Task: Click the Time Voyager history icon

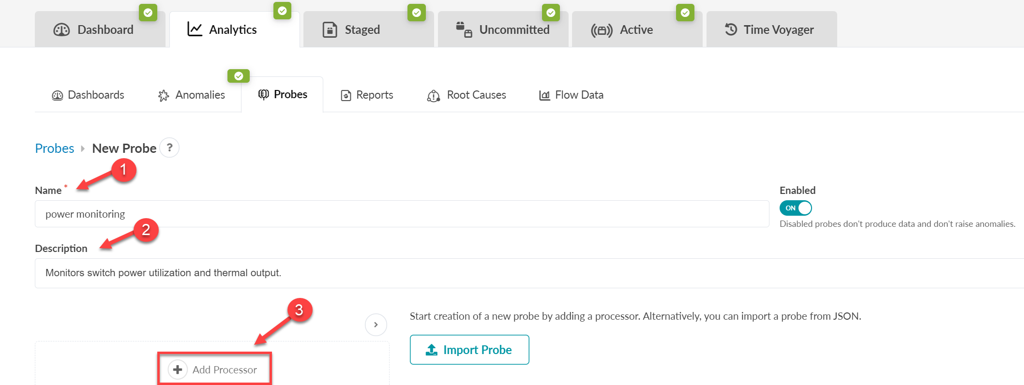Action: (x=731, y=30)
